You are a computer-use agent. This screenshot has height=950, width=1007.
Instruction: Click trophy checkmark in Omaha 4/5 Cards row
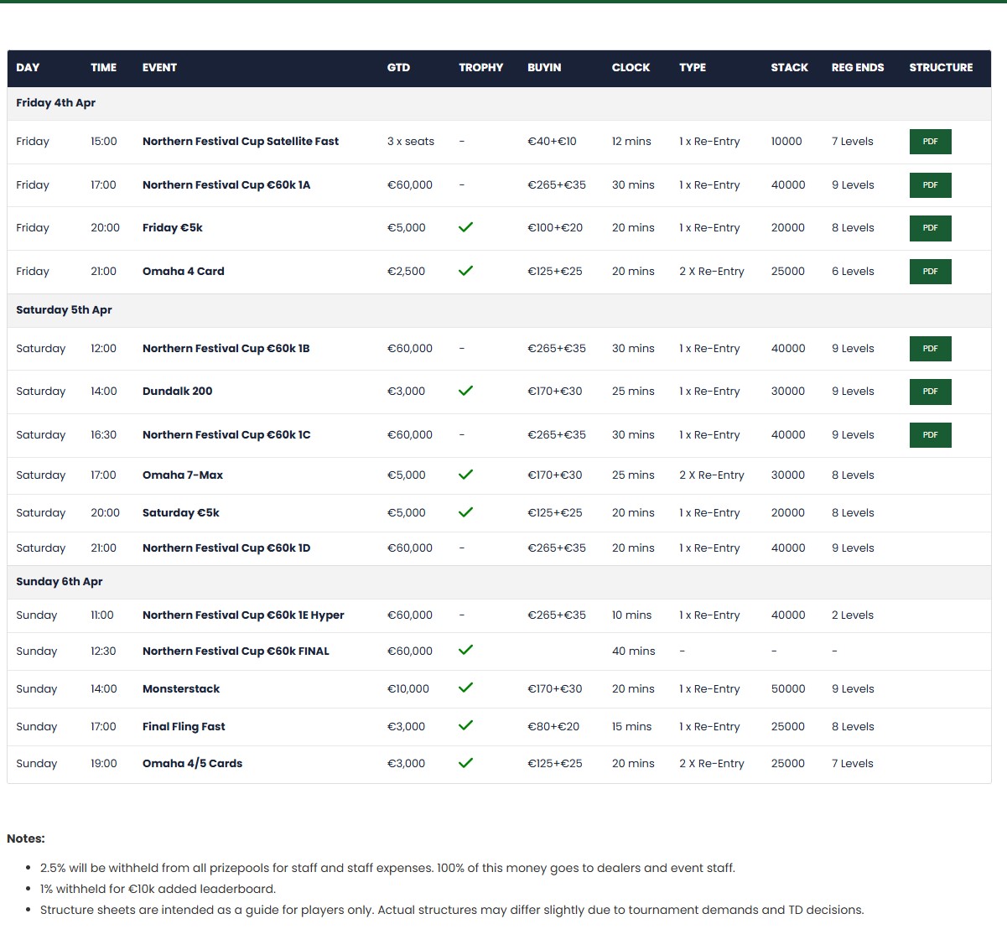(x=466, y=763)
